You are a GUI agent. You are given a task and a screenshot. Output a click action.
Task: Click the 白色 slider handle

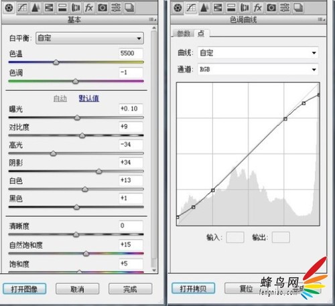pos(85,189)
